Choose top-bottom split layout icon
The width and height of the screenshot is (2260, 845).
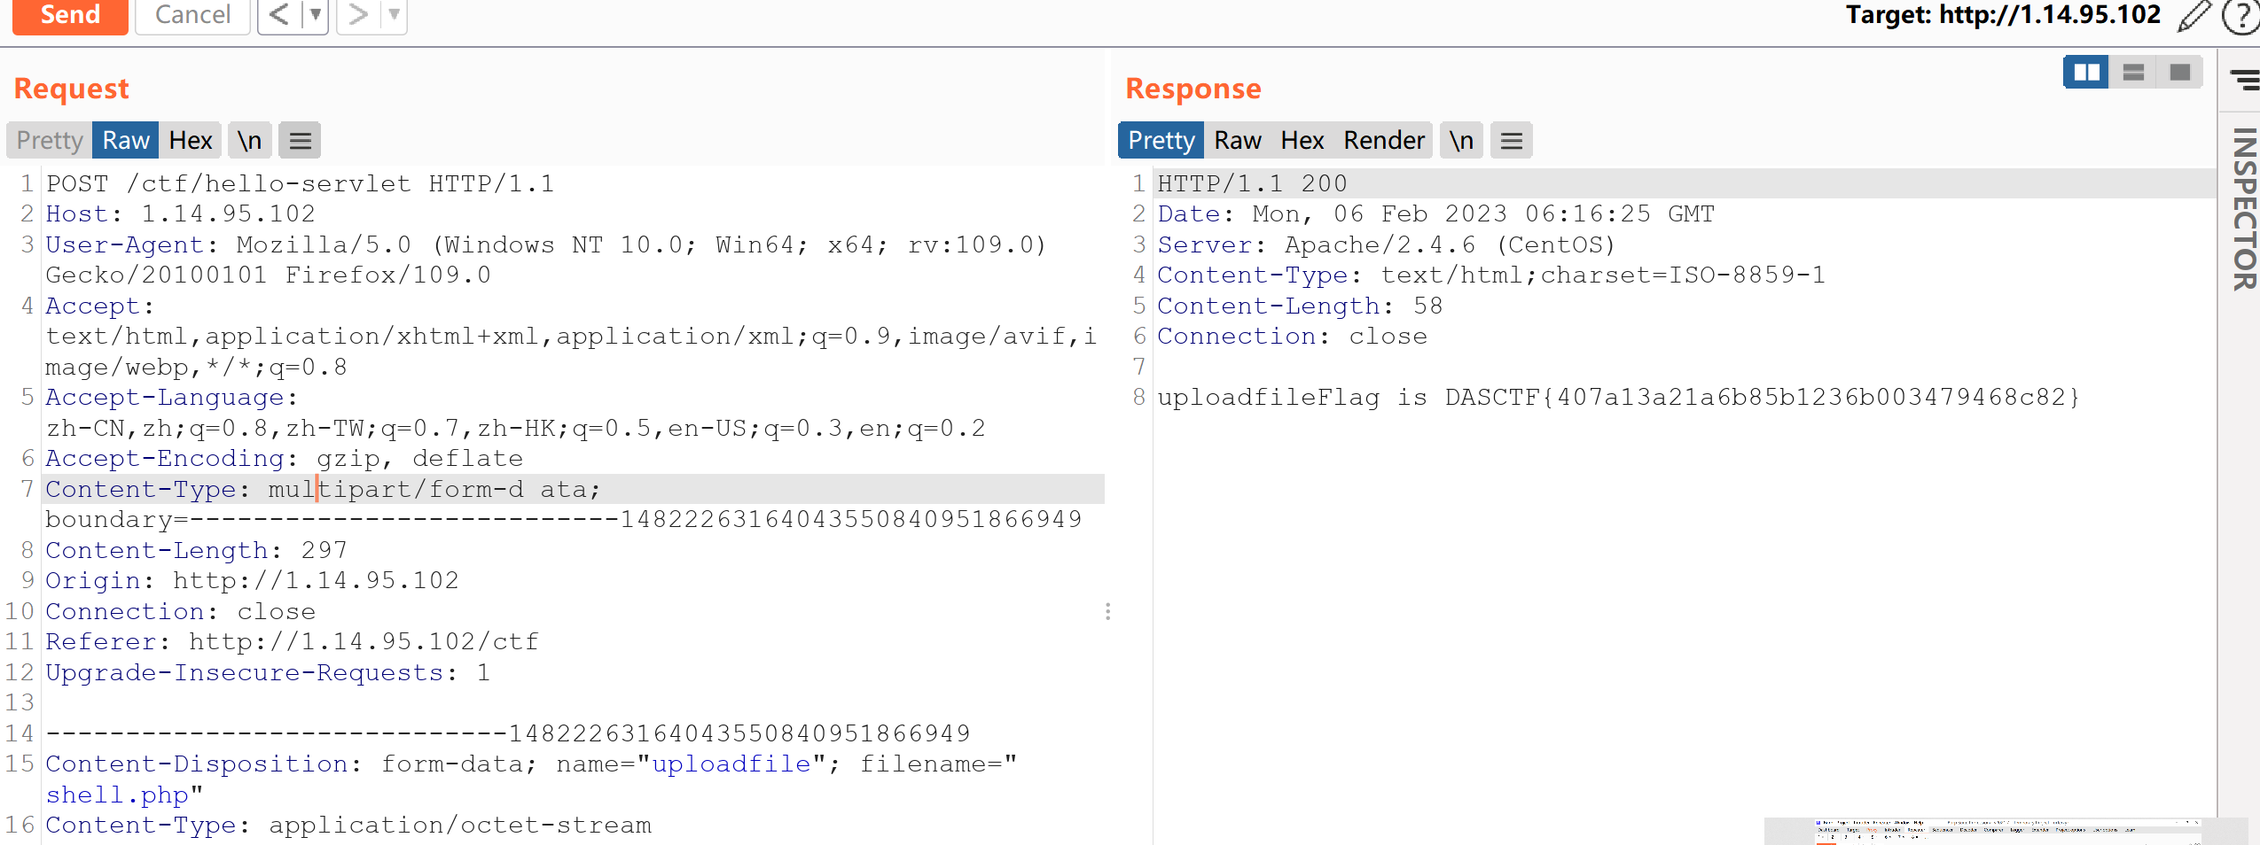pos(2133,72)
